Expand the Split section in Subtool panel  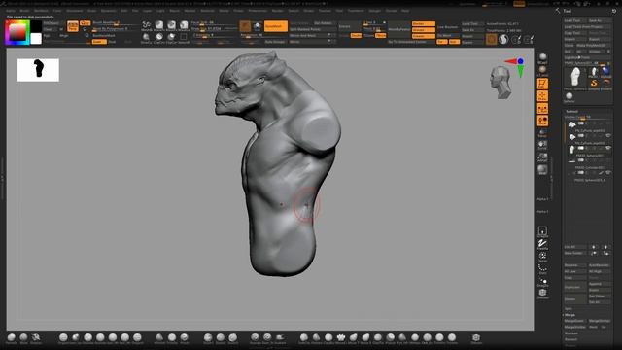pyautogui.click(x=569, y=308)
